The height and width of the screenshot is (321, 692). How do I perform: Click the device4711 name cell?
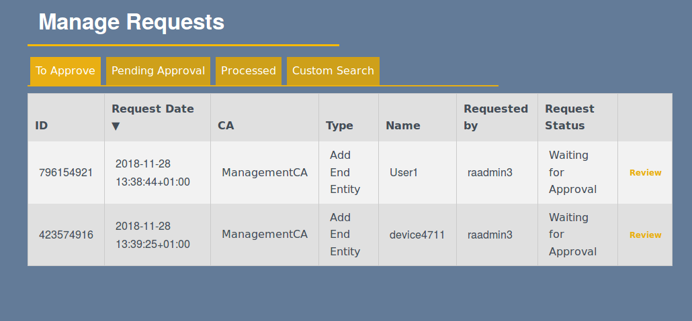pyautogui.click(x=417, y=235)
